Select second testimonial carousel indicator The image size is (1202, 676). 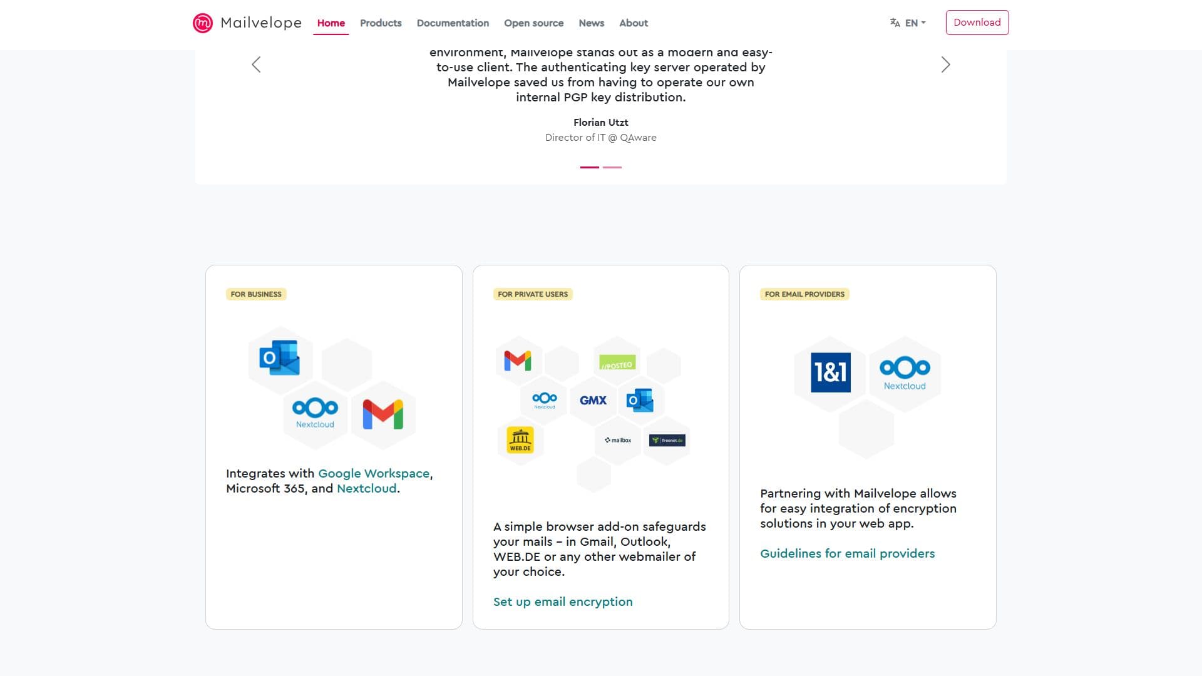(x=612, y=167)
